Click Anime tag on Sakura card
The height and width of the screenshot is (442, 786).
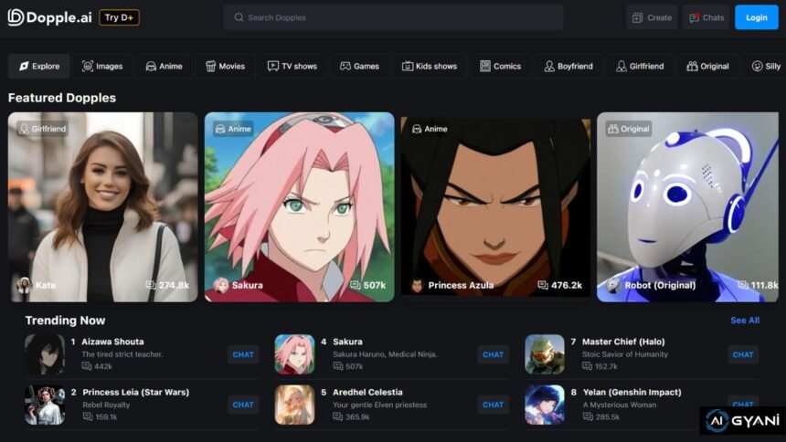click(233, 129)
